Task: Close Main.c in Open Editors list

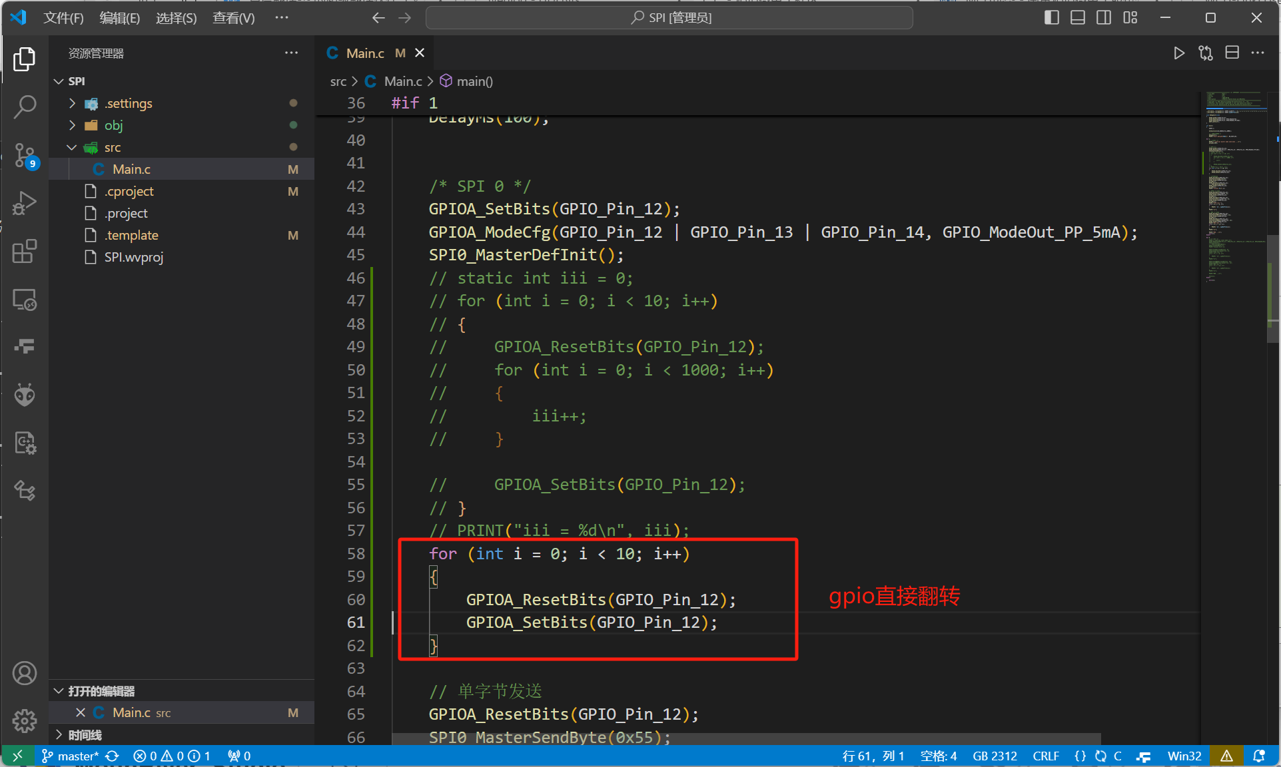Action: coord(81,712)
